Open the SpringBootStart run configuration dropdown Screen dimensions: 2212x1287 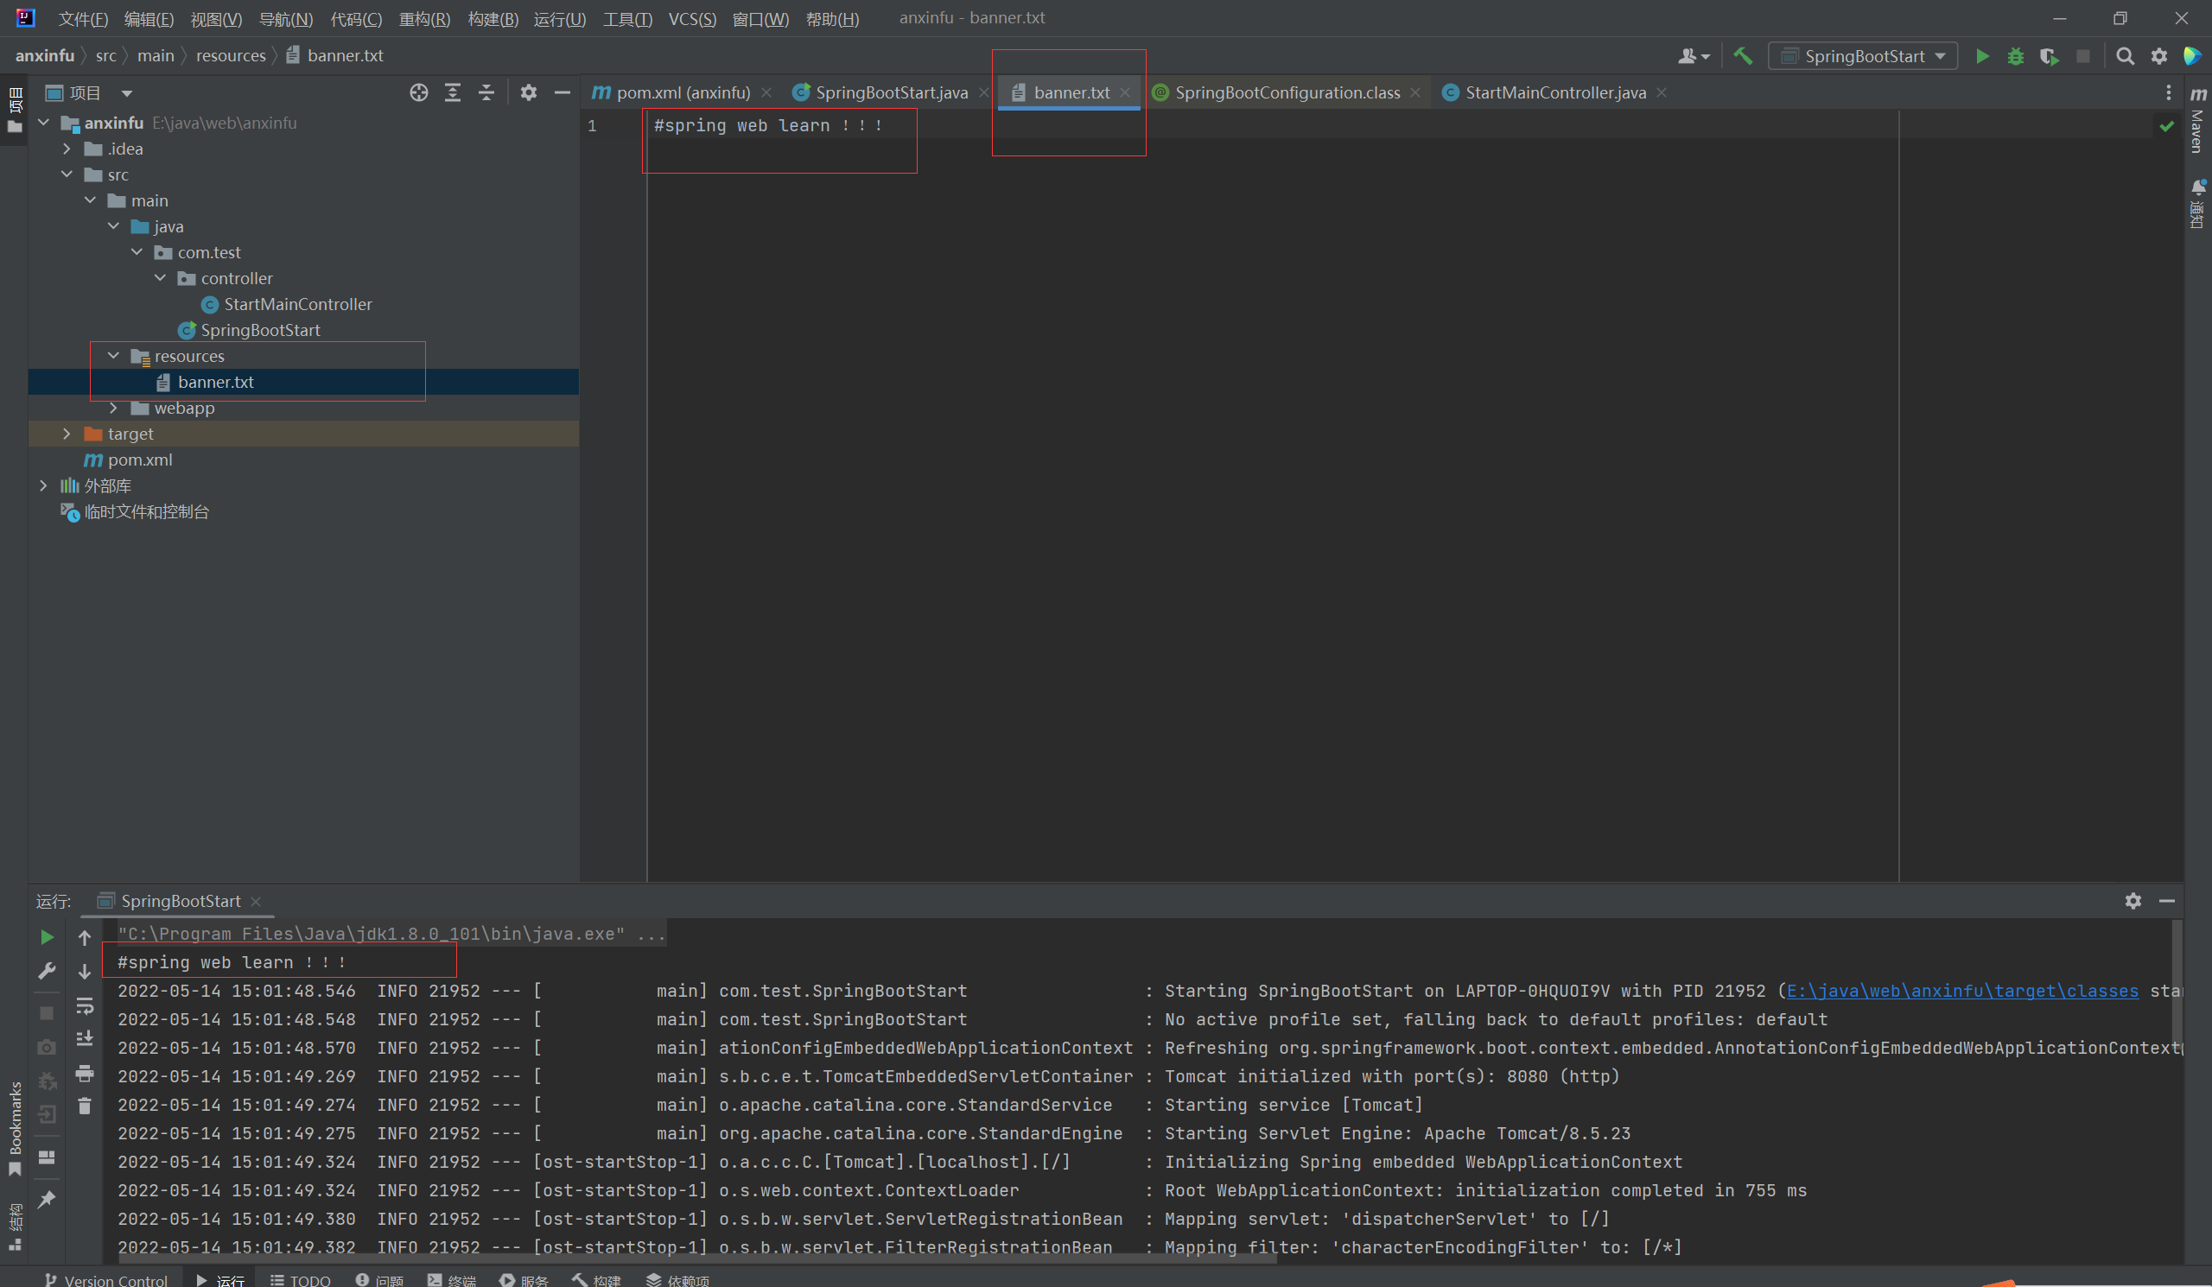point(1863,56)
